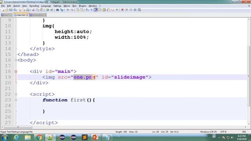Switch to the index.html tab

21,15
